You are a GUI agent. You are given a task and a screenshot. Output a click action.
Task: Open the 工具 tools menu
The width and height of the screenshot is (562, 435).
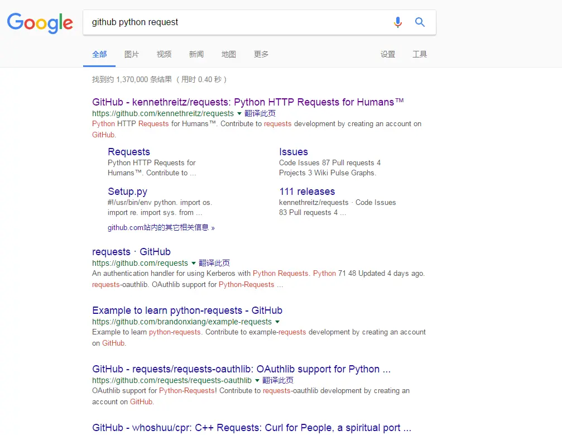pyautogui.click(x=420, y=54)
